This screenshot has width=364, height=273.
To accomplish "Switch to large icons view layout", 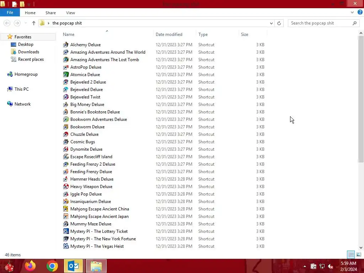I will point(359,255).
